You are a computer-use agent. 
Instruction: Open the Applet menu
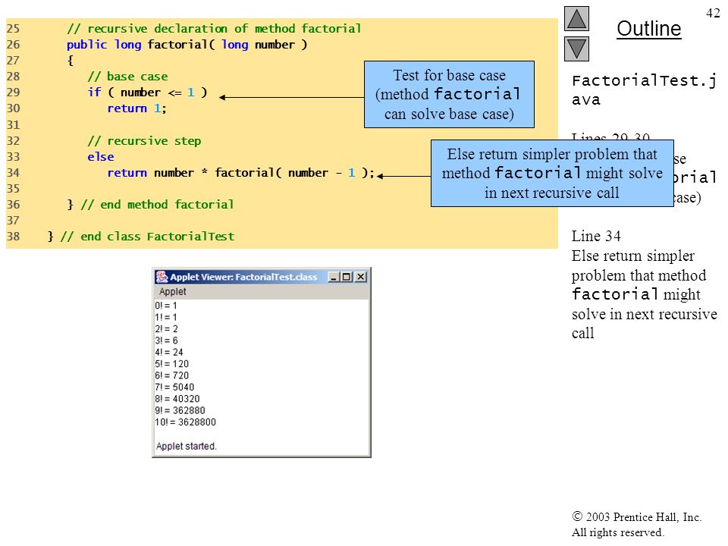(x=172, y=291)
